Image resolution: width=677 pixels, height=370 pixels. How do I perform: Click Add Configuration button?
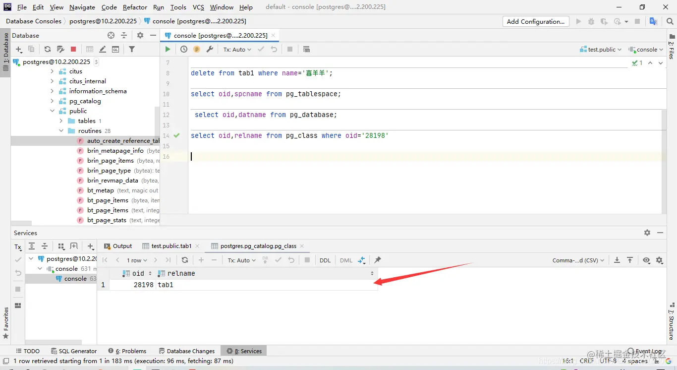[x=535, y=21]
